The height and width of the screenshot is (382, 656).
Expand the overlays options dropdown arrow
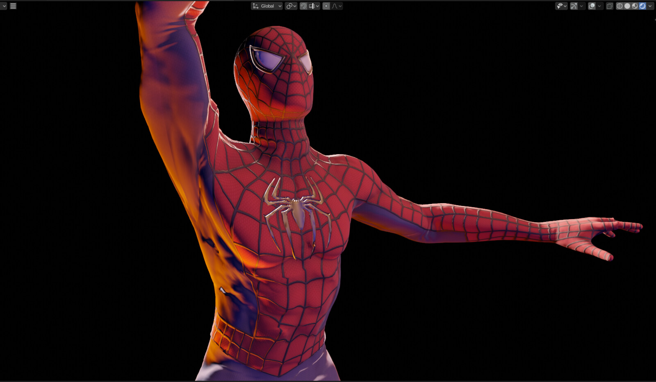(x=599, y=6)
